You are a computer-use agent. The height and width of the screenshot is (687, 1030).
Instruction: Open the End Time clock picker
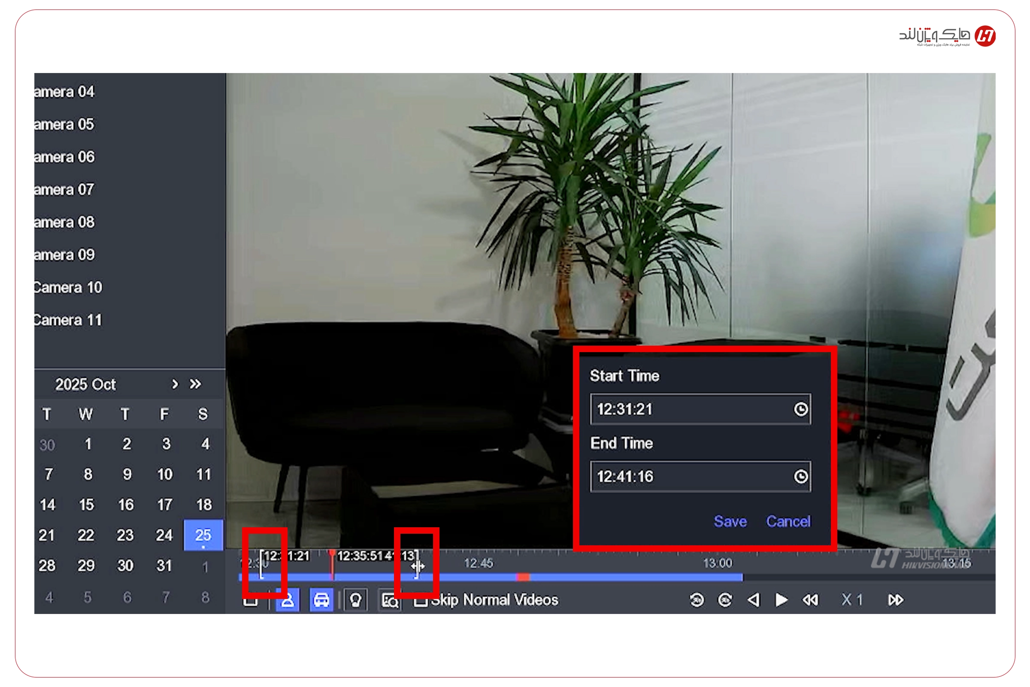(800, 476)
